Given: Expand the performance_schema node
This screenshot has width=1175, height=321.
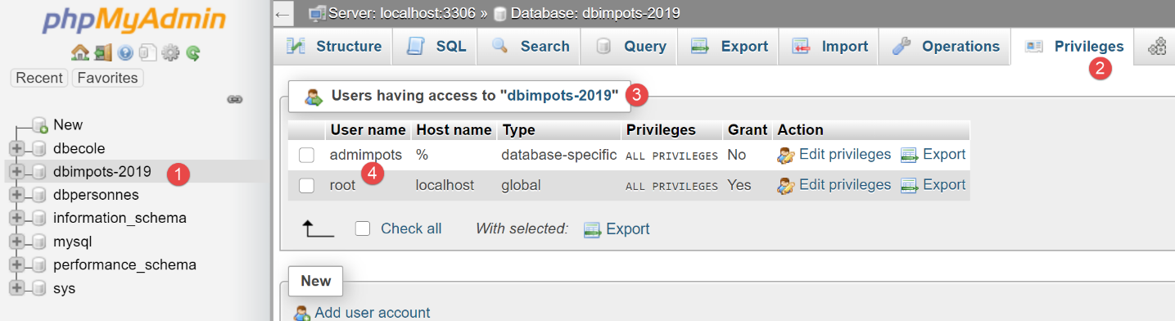Looking at the screenshot, I should [16, 265].
